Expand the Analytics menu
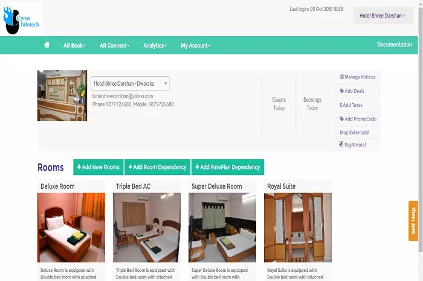The height and width of the screenshot is (281, 423). (155, 45)
